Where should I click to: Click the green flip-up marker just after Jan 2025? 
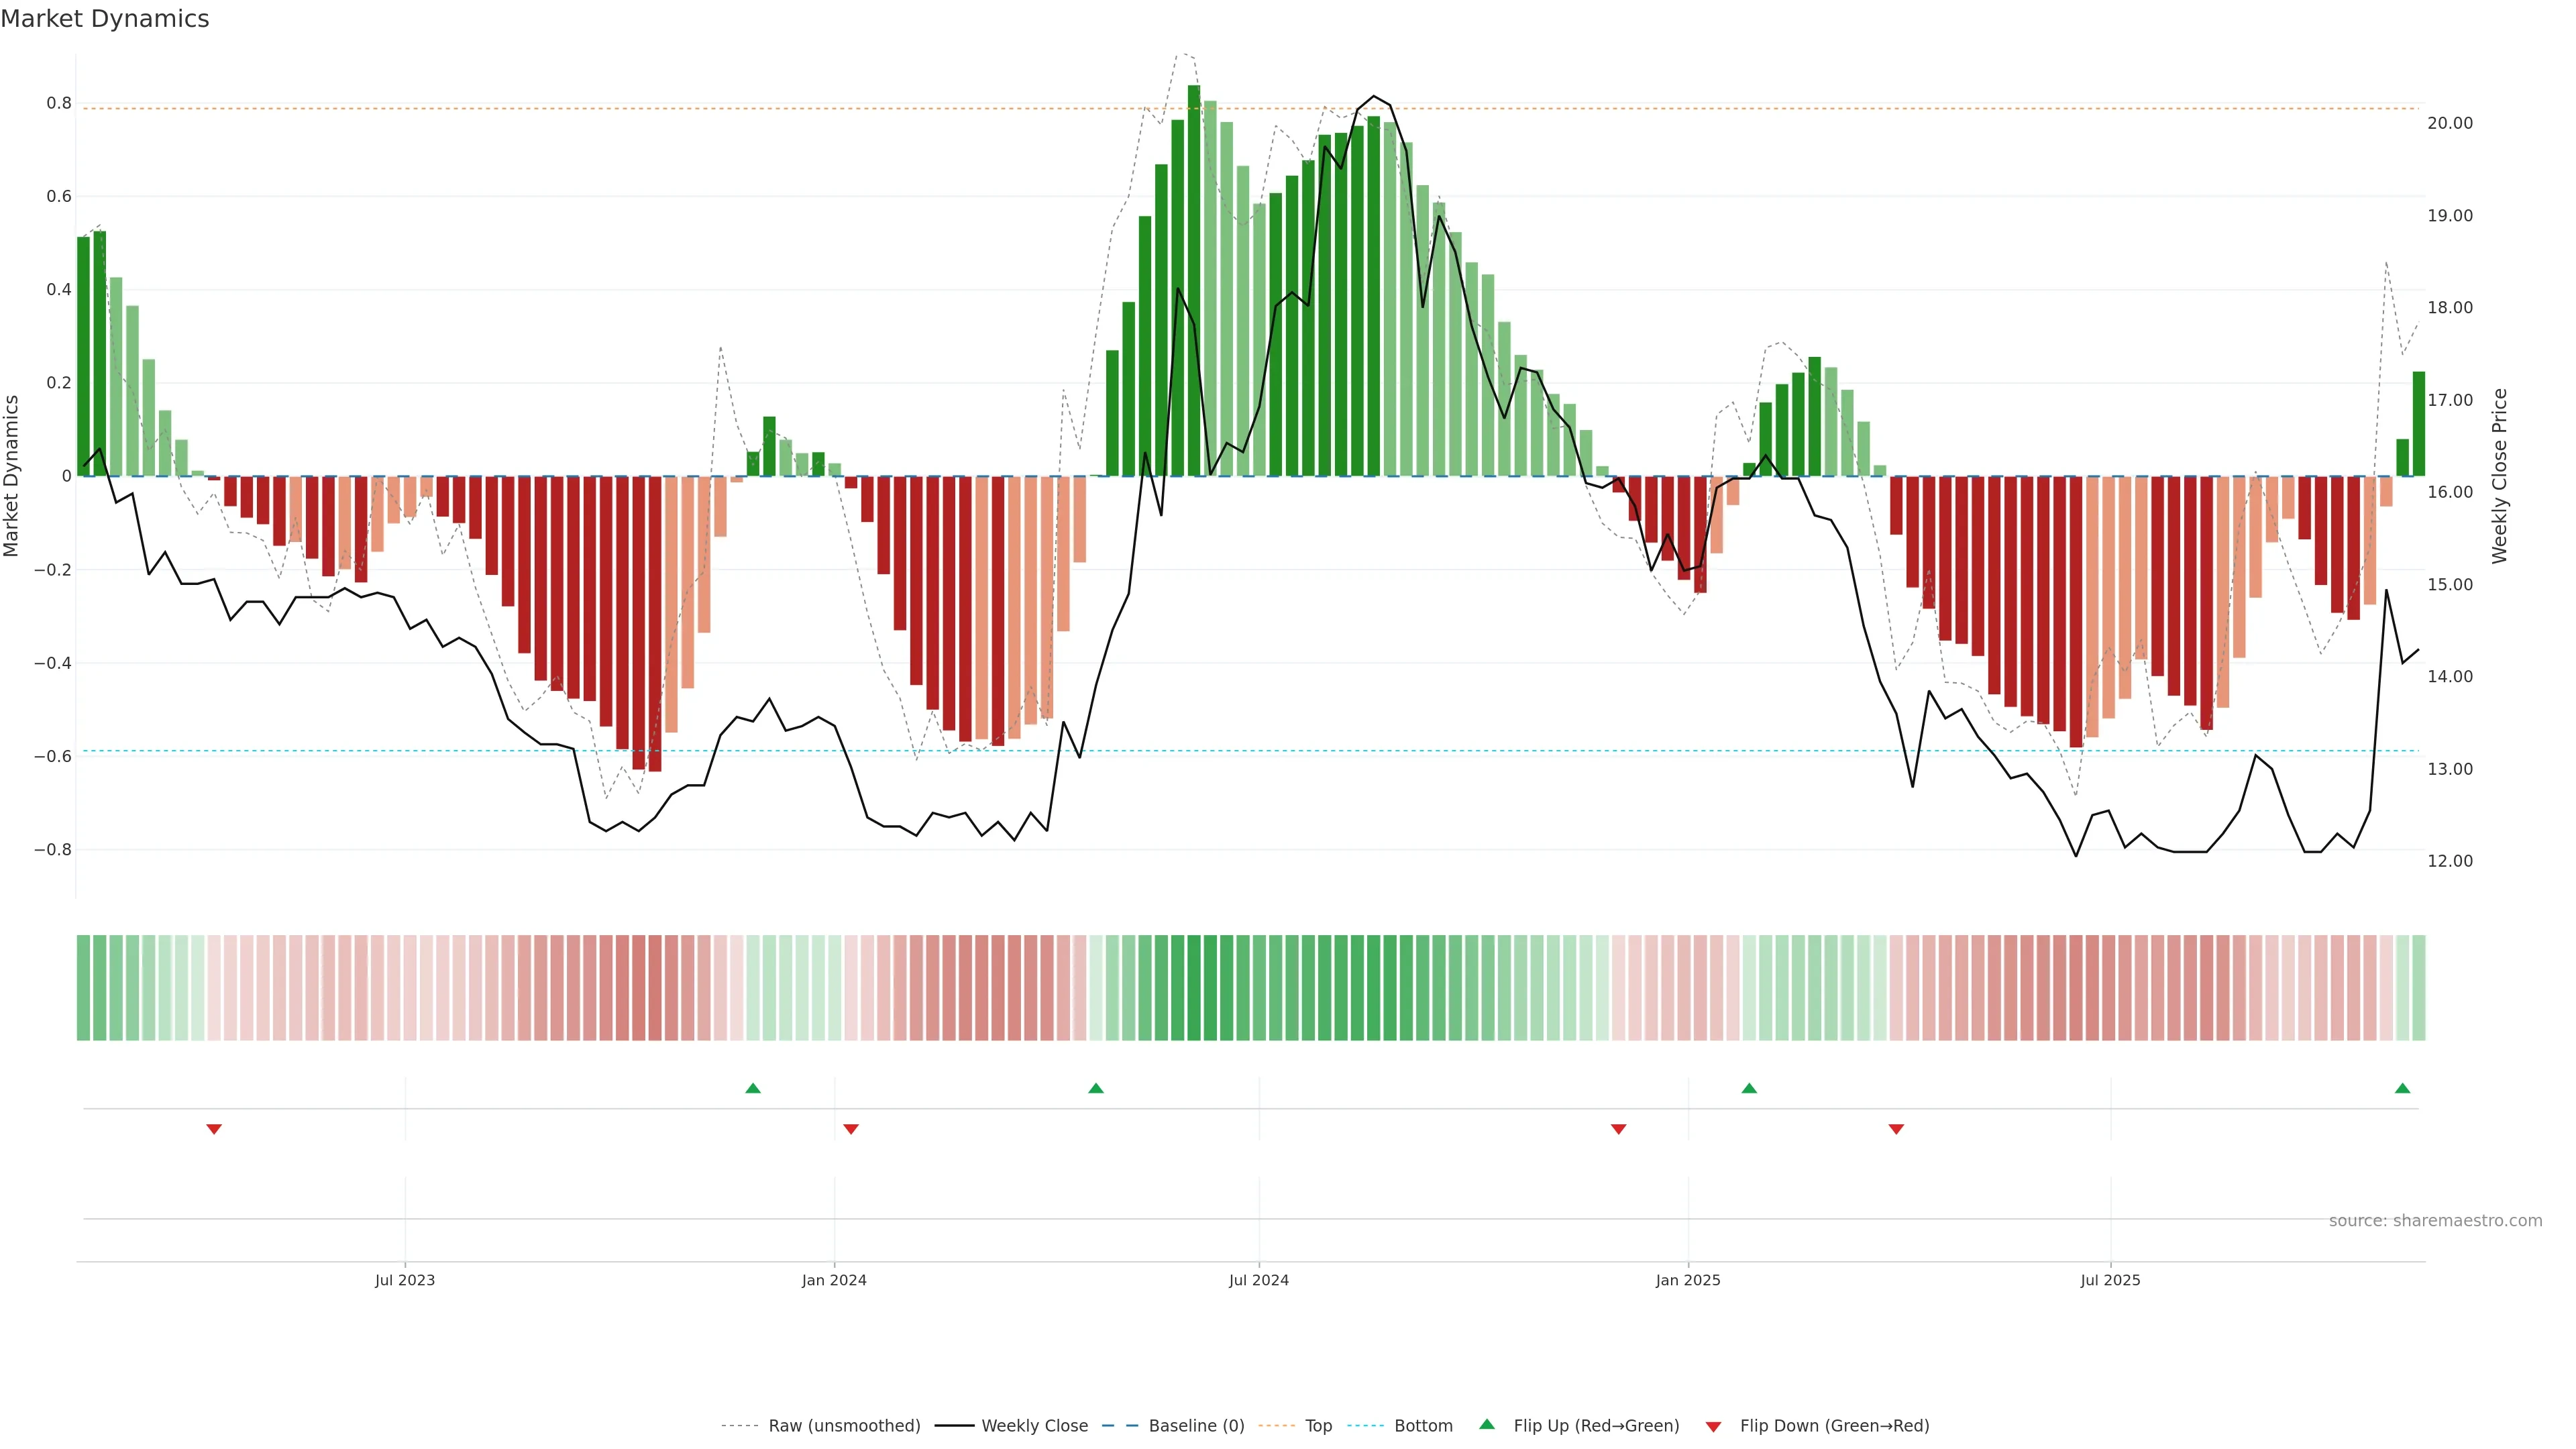(1749, 1088)
